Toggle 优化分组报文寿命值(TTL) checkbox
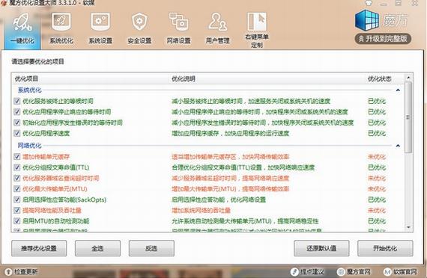427x278 pixels. click(17, 167)
